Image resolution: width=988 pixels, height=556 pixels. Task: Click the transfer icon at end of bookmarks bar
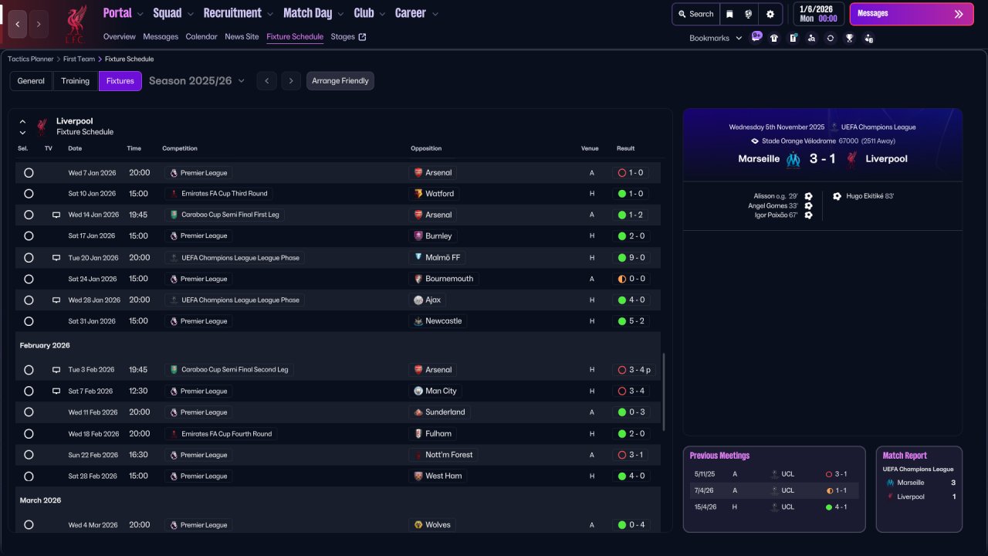(869, 38)
